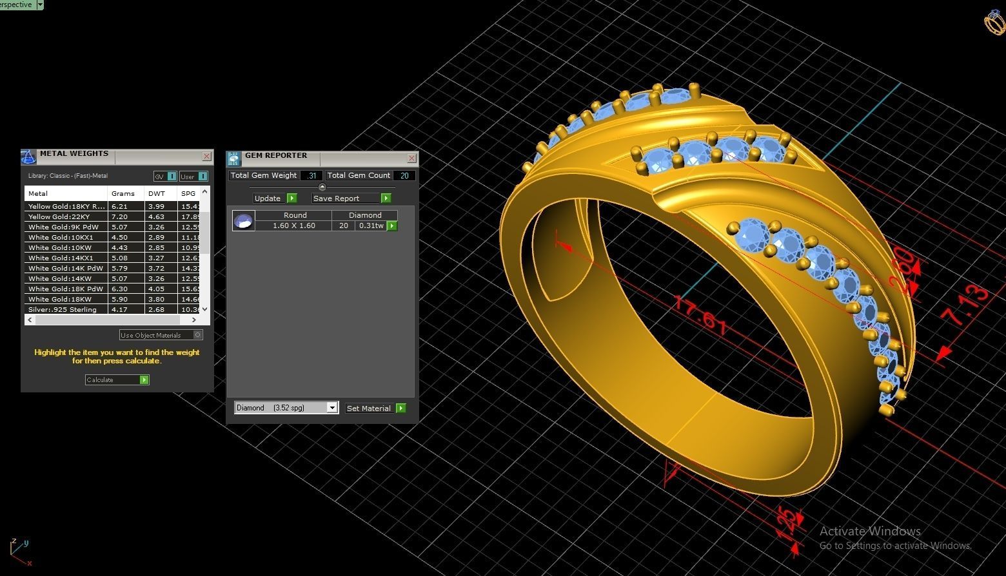This screenshot has width=1006, height=576.
Task: Select the White Gold:14KX1 row
Action: pos(112,258)
